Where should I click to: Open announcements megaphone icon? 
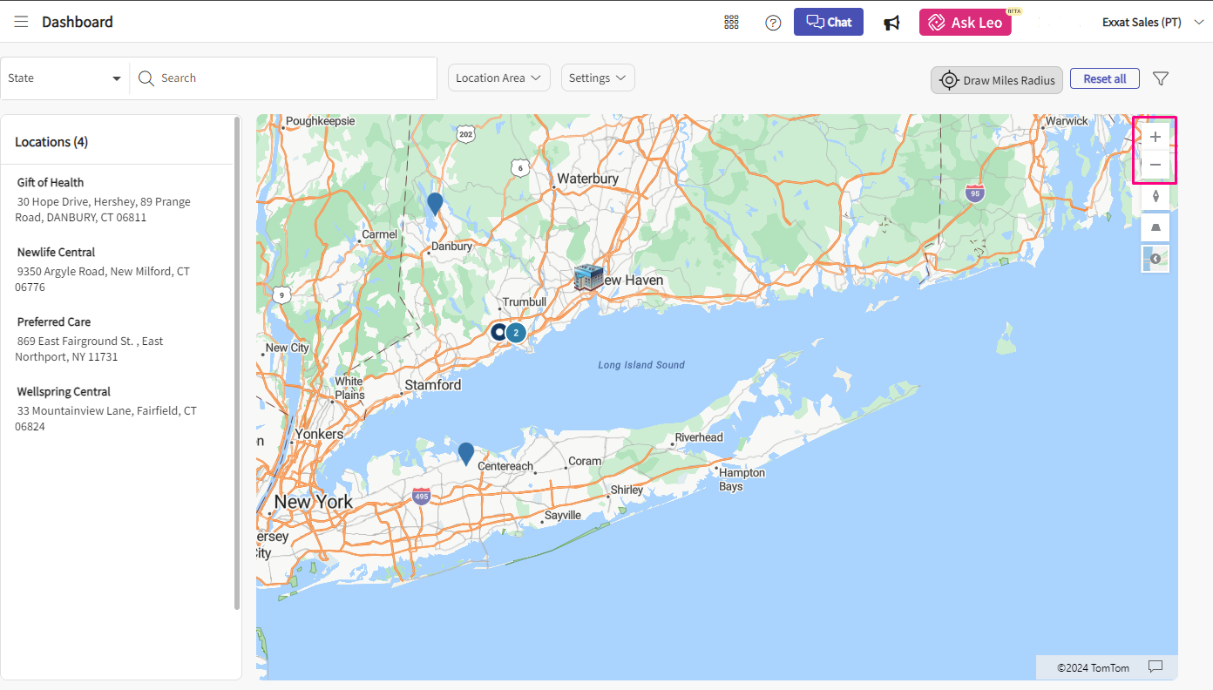pos(891,23)
